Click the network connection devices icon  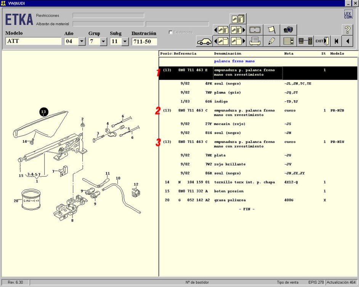pos(305,41)
